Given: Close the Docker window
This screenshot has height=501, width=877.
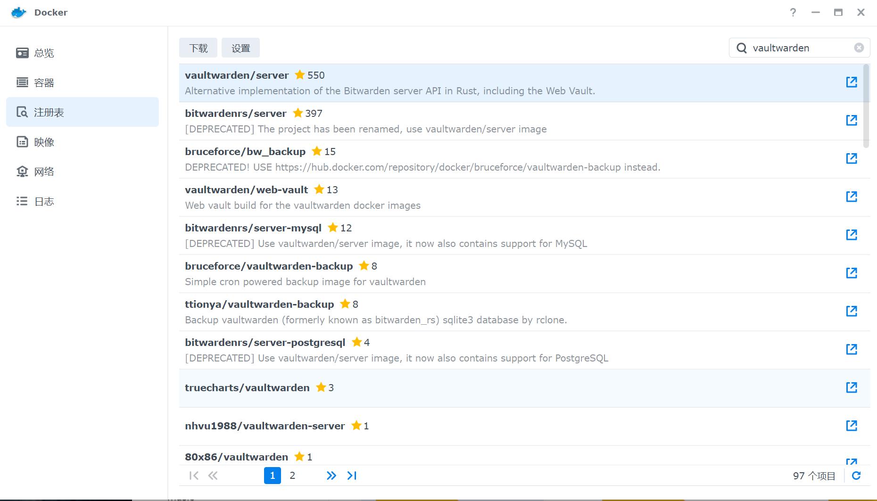Looking at the screenshot, I should coord(861,12).
